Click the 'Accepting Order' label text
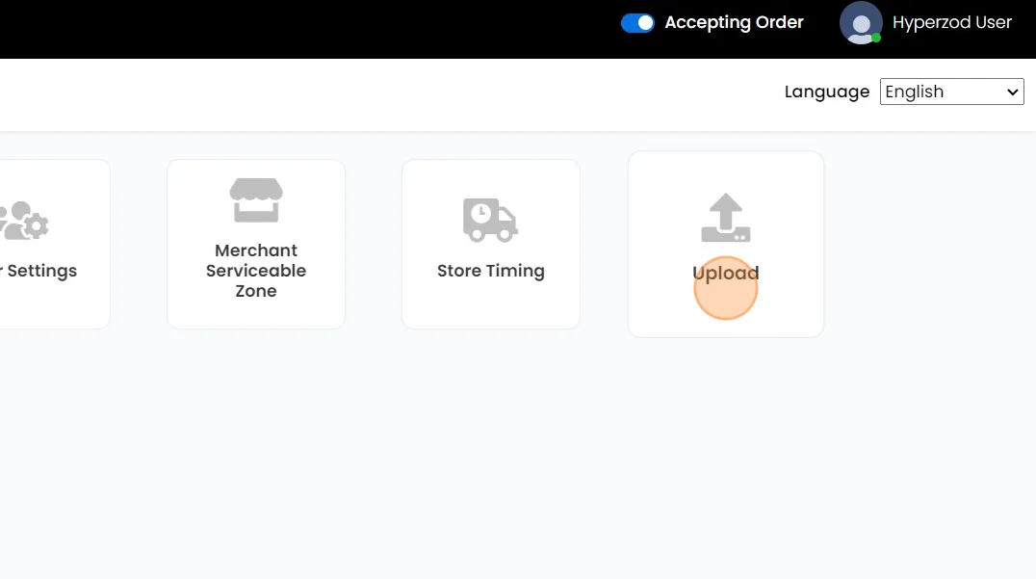Viewport: 1036px width, 579px height. pyautogui.click(x=734, y=22)
